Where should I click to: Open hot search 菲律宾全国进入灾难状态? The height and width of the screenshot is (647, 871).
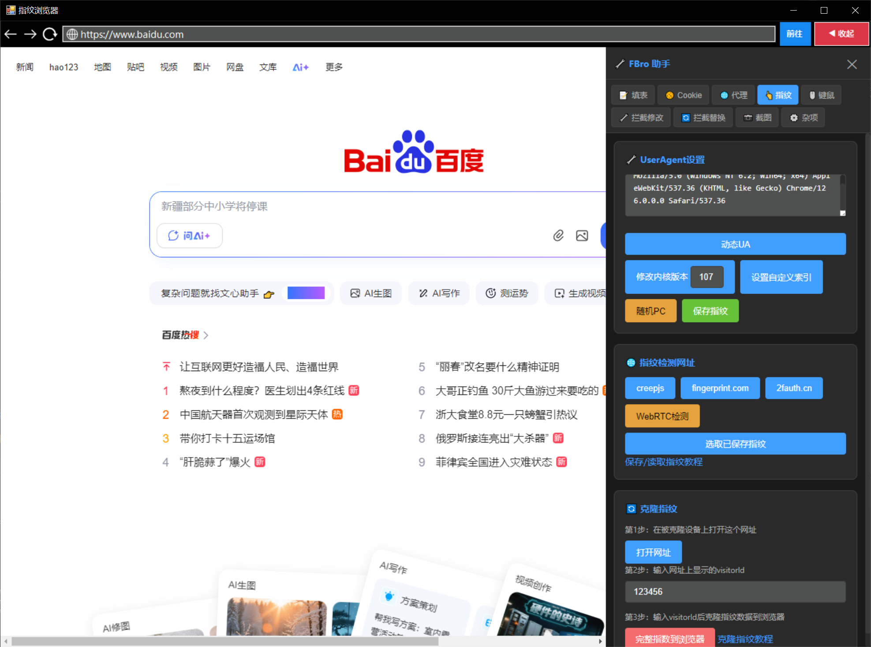493,462
